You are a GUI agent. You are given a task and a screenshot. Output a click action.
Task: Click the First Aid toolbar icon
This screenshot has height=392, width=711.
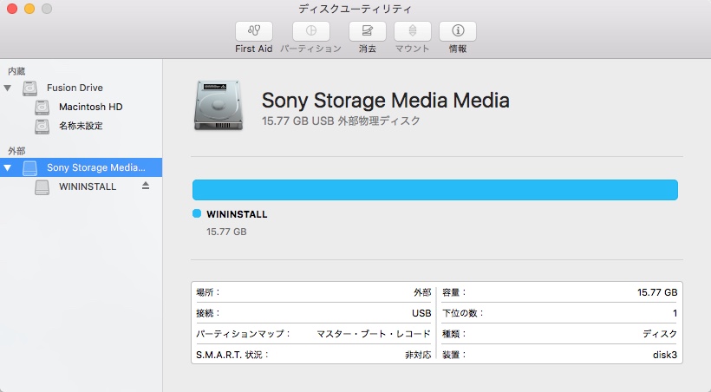point(253,31)
